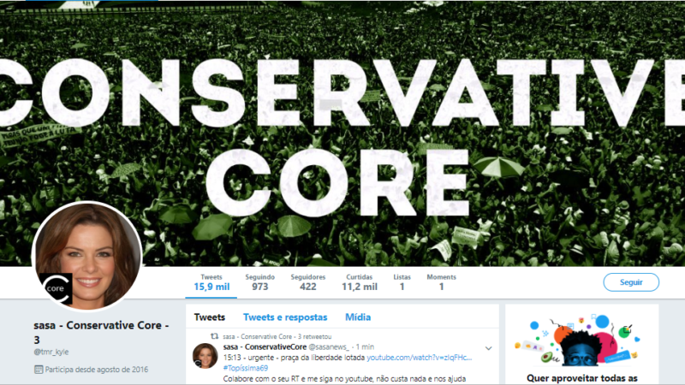Click the calendar icon beside join date
Screen dimensions: 685x385
pyautogui.click(x=39, y=370)
